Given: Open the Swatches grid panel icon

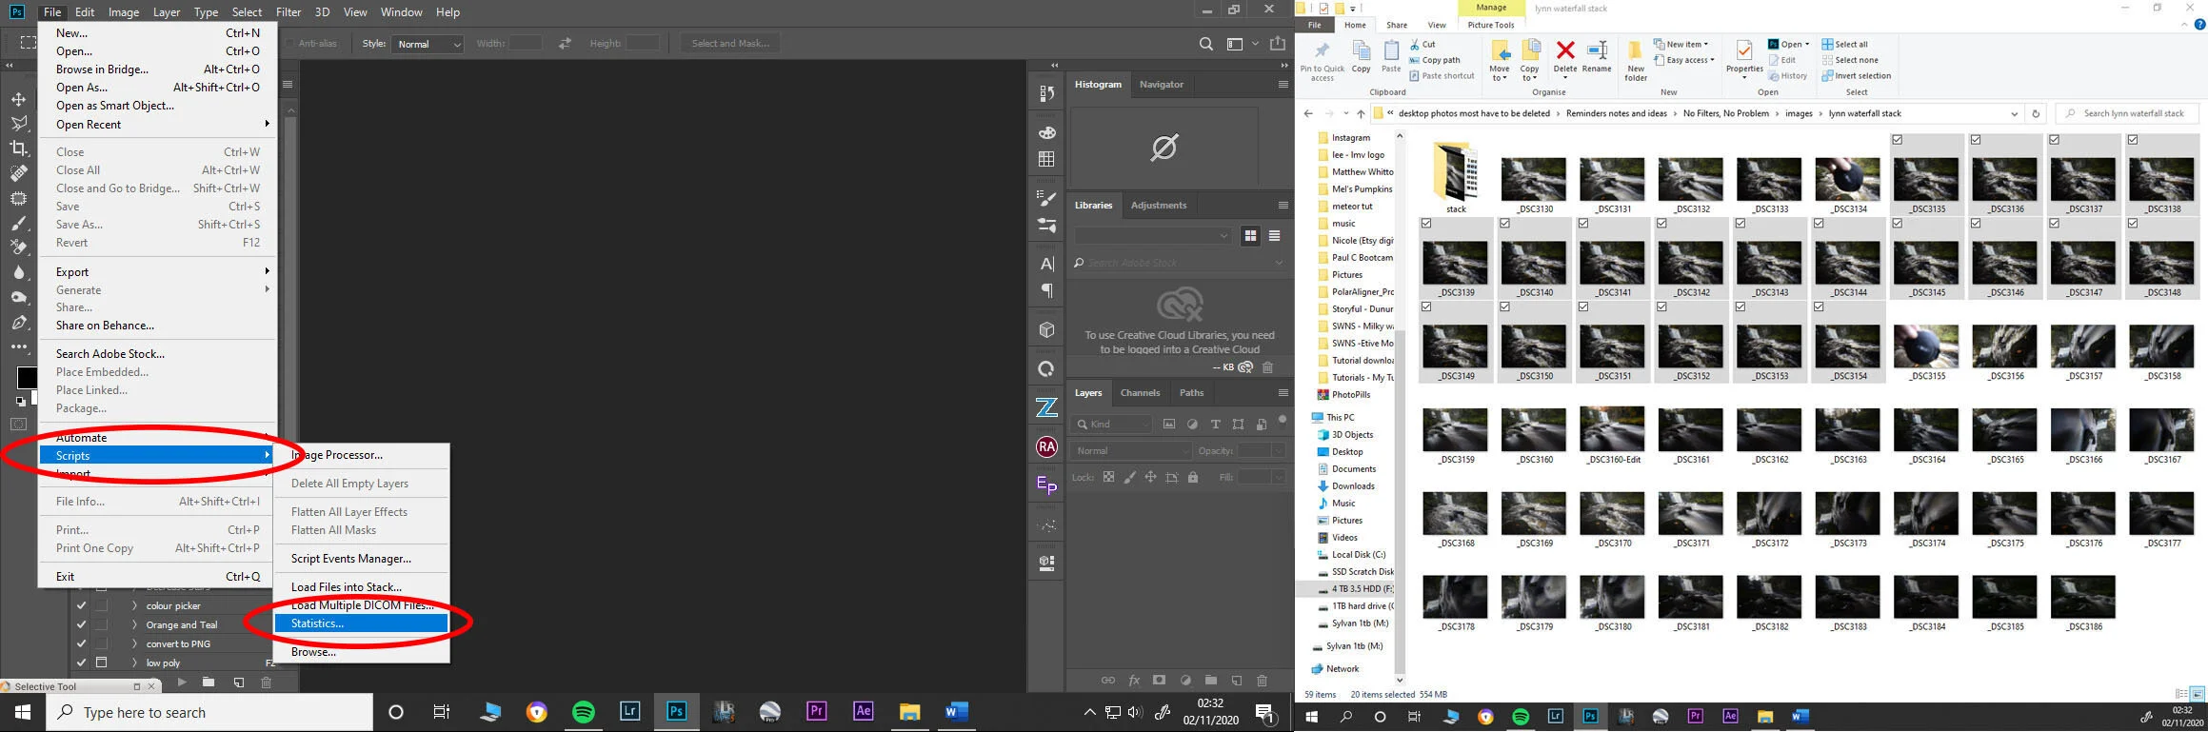Looking at the screenshot, I should pyautogui.click(x=1047, y=159).
